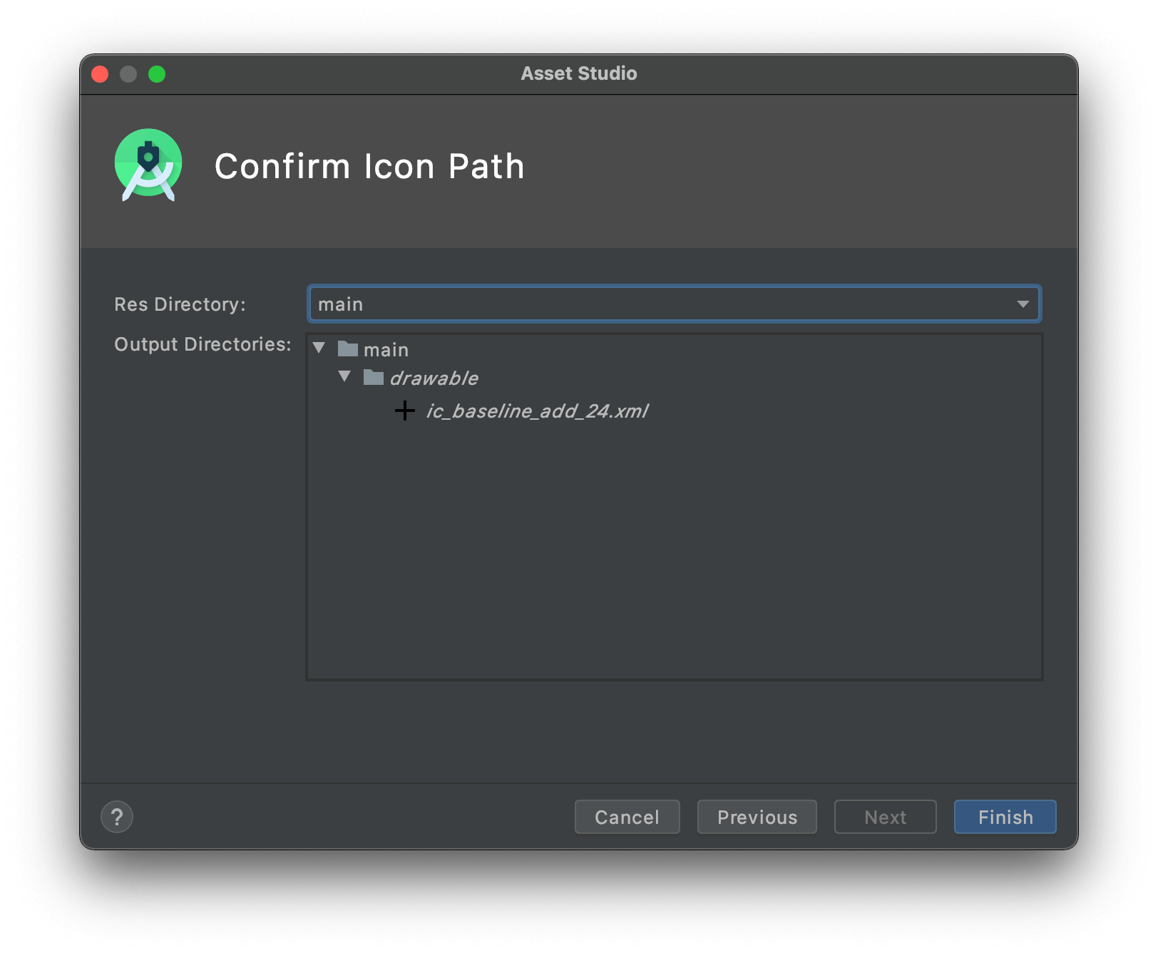Click the disabled Next button
Viewport: 1158px width, 955px height.
pos(885,817)
